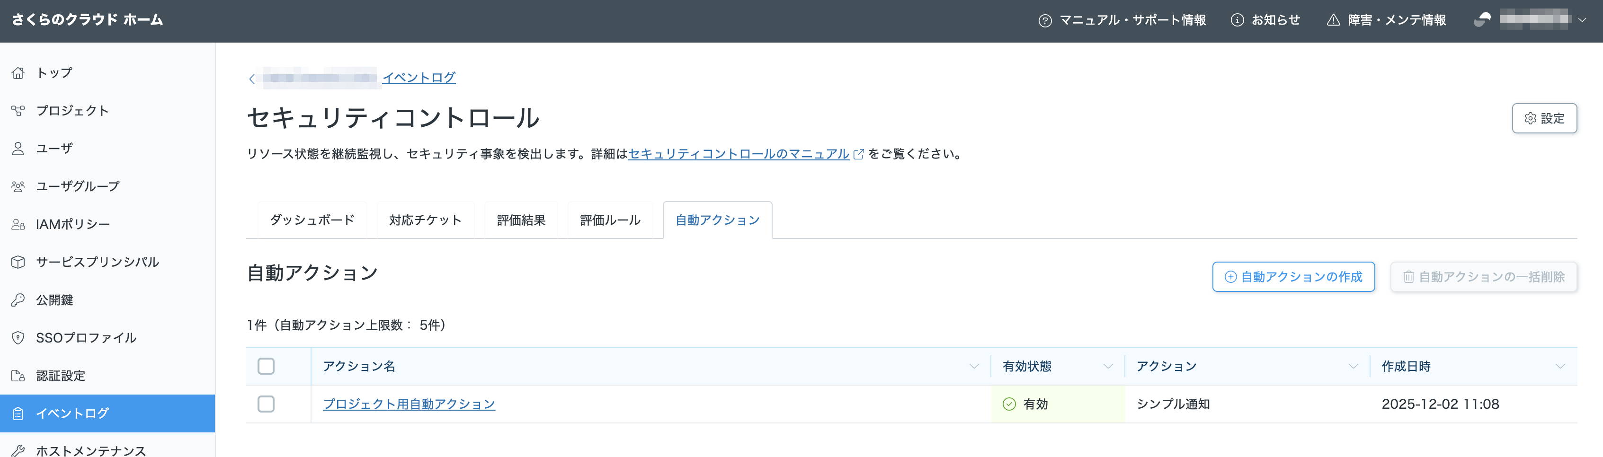Image resolution: width=1603 pixels, height=457 pixels.
Task: Click the question mark help icon
Action: point(1045,20)
